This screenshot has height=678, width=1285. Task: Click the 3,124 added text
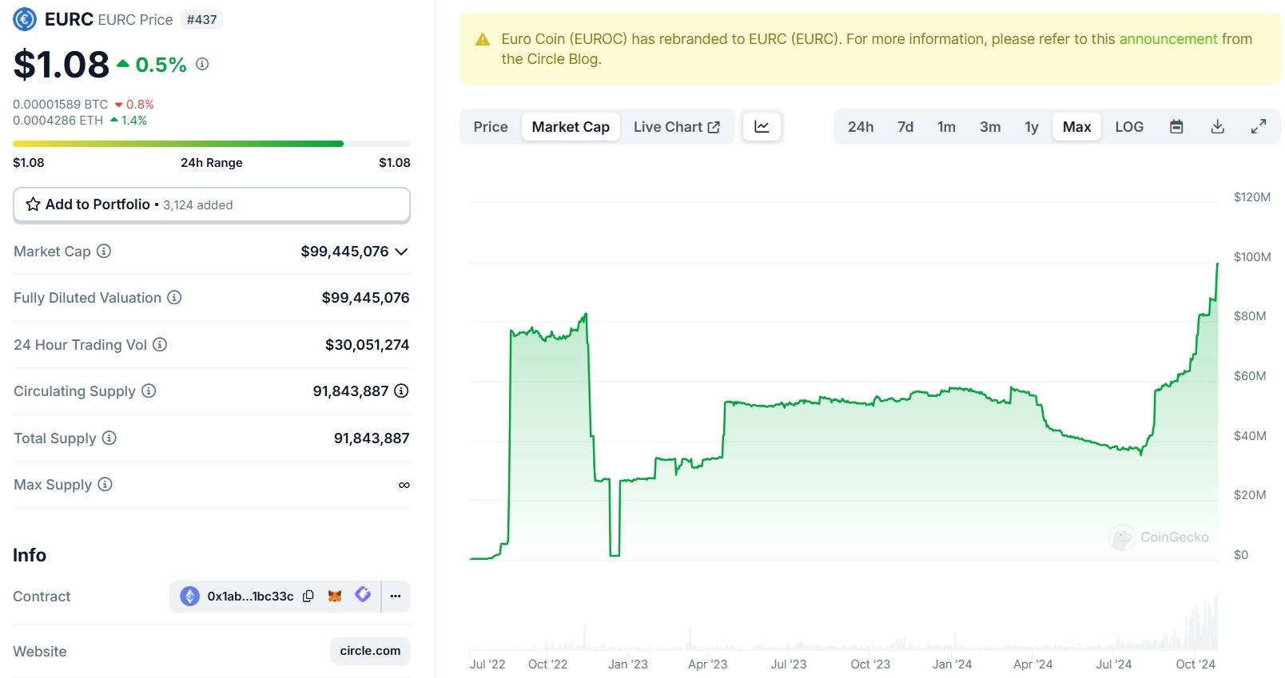[198, 205]
